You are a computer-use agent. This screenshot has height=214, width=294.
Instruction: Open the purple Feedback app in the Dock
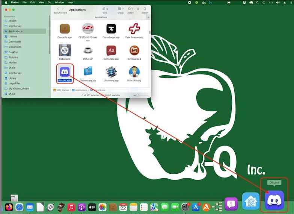231,204
